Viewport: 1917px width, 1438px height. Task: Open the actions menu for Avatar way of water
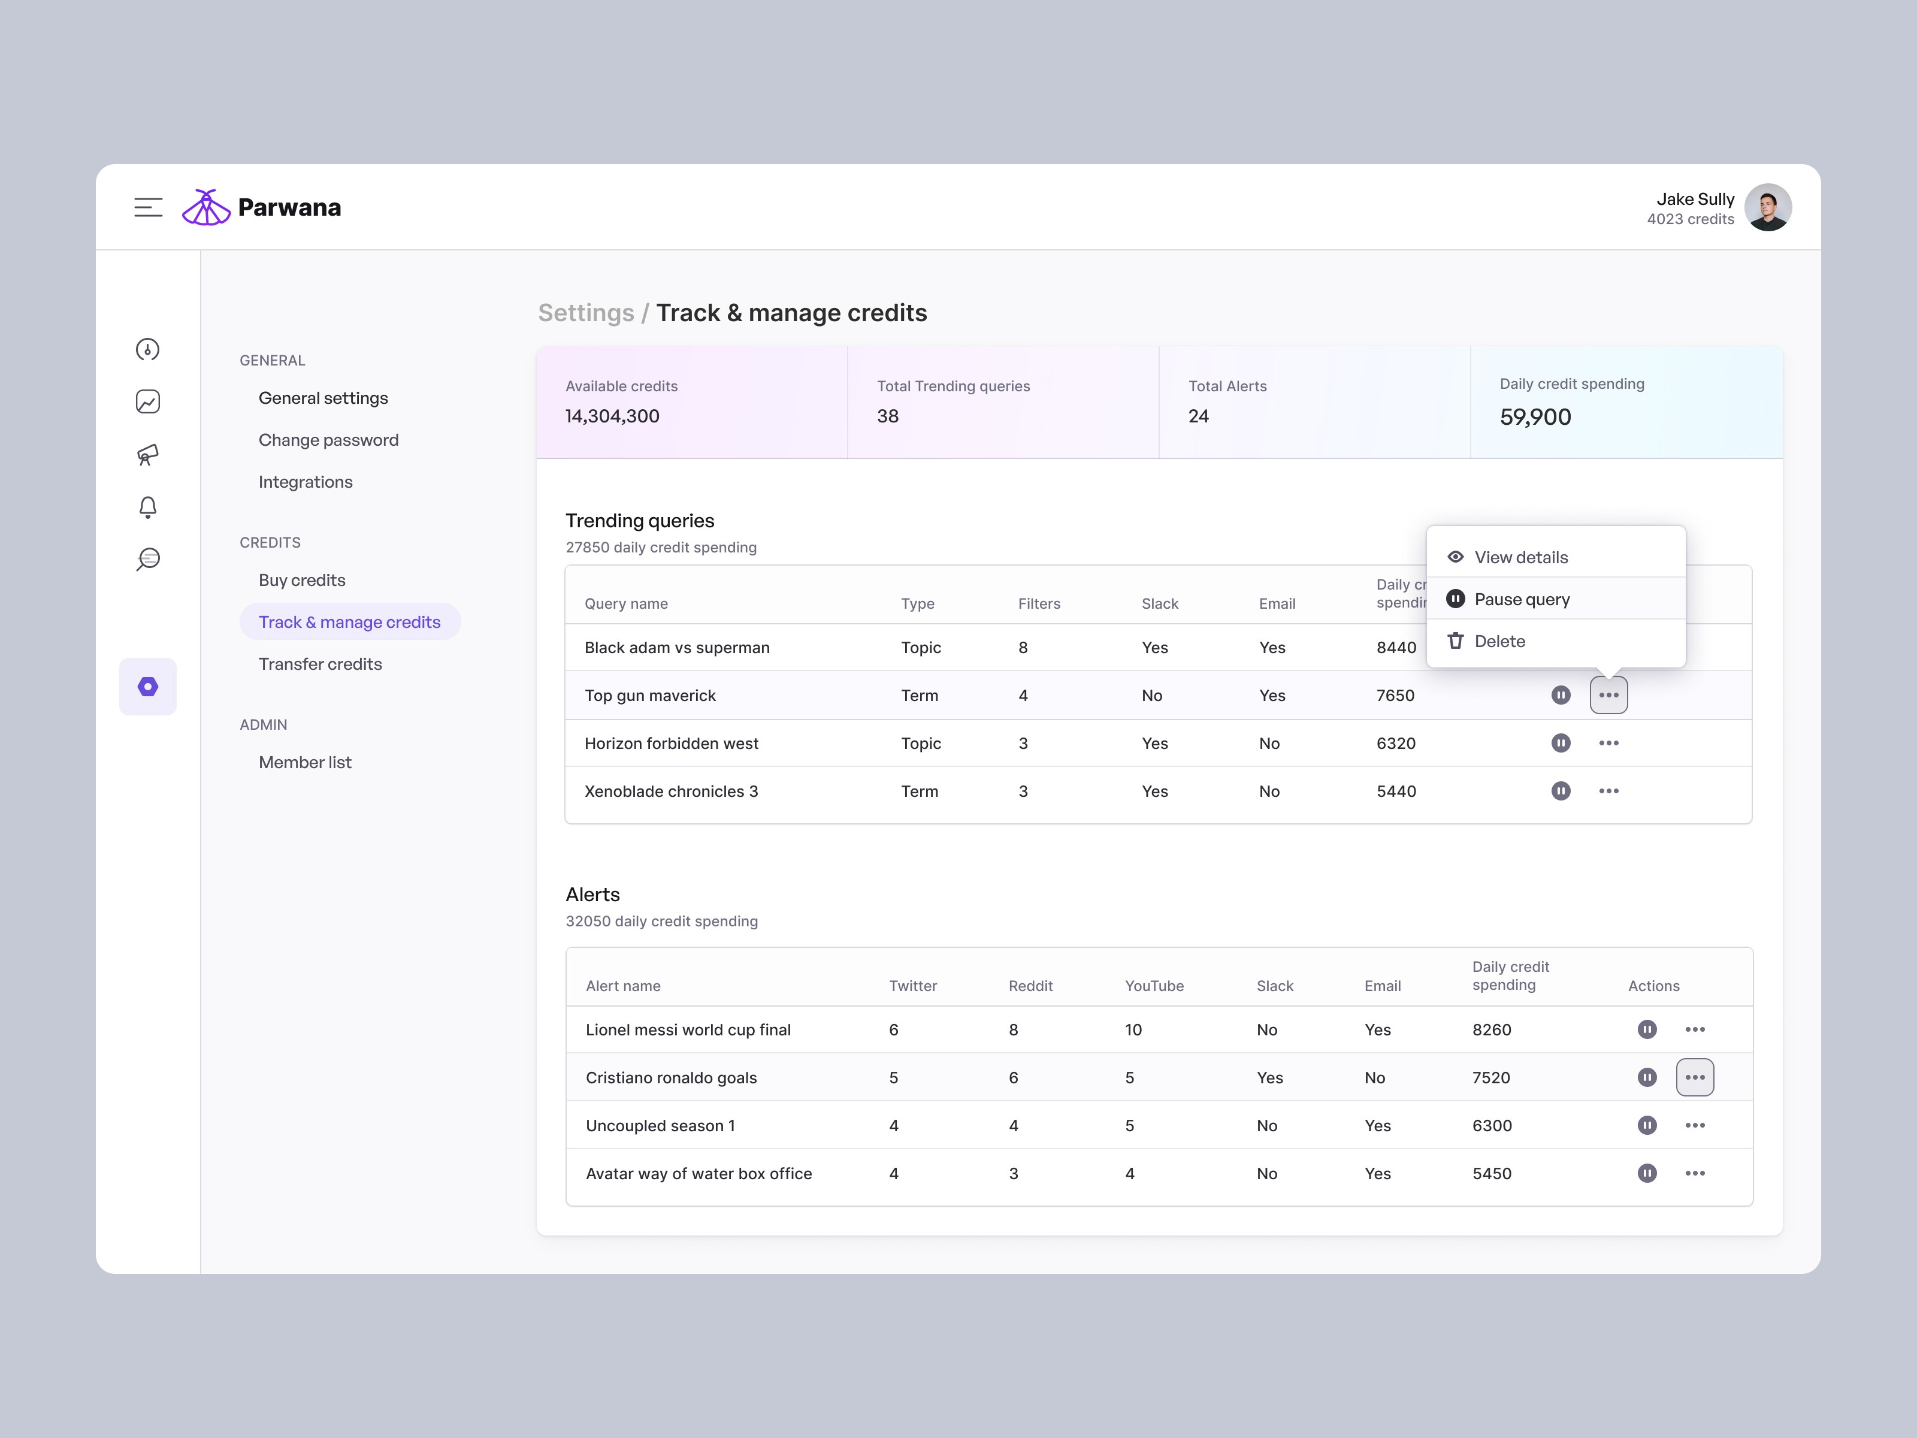coord(1695,1173)
